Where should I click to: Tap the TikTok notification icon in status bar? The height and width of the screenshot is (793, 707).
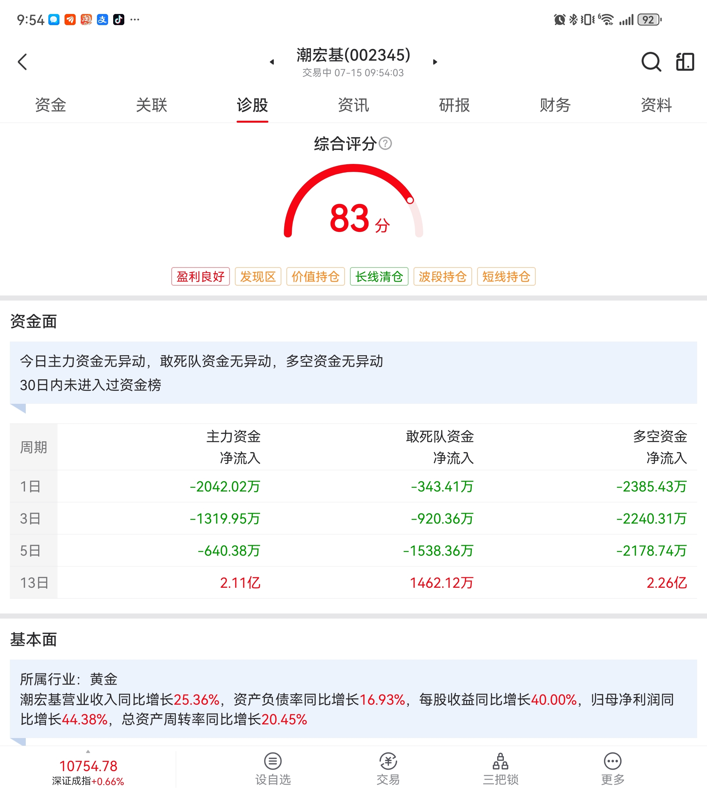[119, 19]
